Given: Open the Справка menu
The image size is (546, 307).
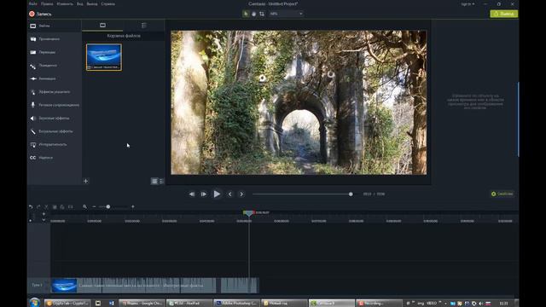Looking at the screenshot, I should (x=108, y=3).
